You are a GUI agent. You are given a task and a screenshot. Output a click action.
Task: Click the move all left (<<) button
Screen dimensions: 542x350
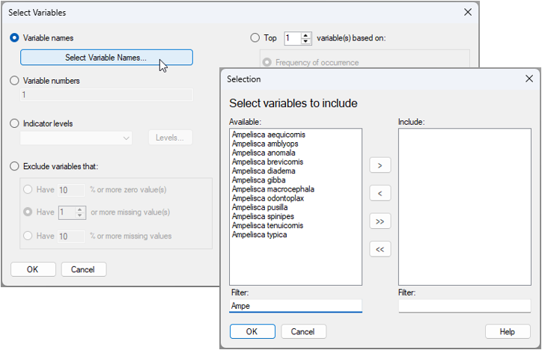tap(380, 250)
